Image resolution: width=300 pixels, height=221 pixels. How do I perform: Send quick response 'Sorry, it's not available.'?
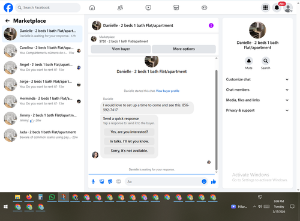129,151
